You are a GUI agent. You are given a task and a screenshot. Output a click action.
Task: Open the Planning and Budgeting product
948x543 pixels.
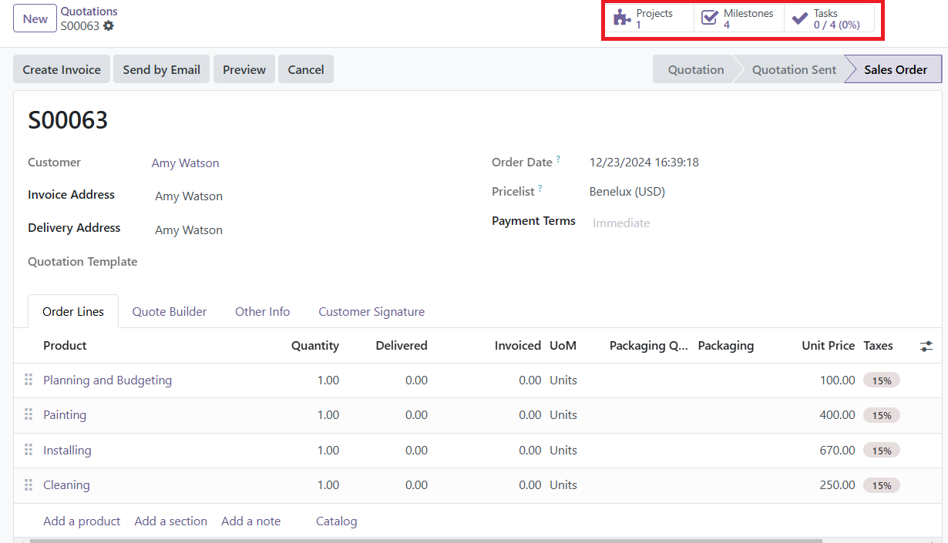coord(107,380)
